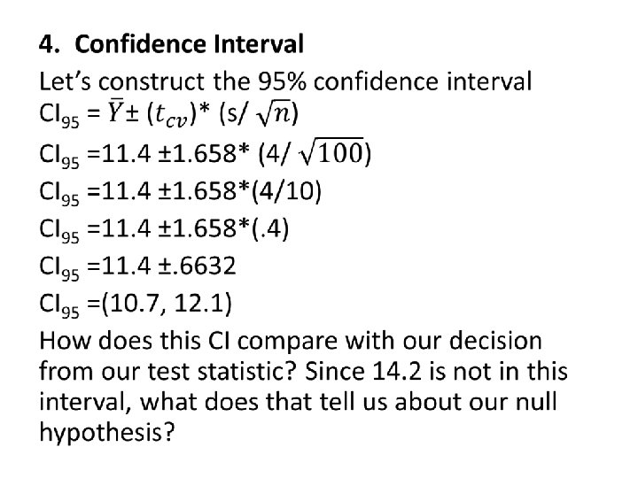Click the word "null" in the paragraph

pos(536,402)
